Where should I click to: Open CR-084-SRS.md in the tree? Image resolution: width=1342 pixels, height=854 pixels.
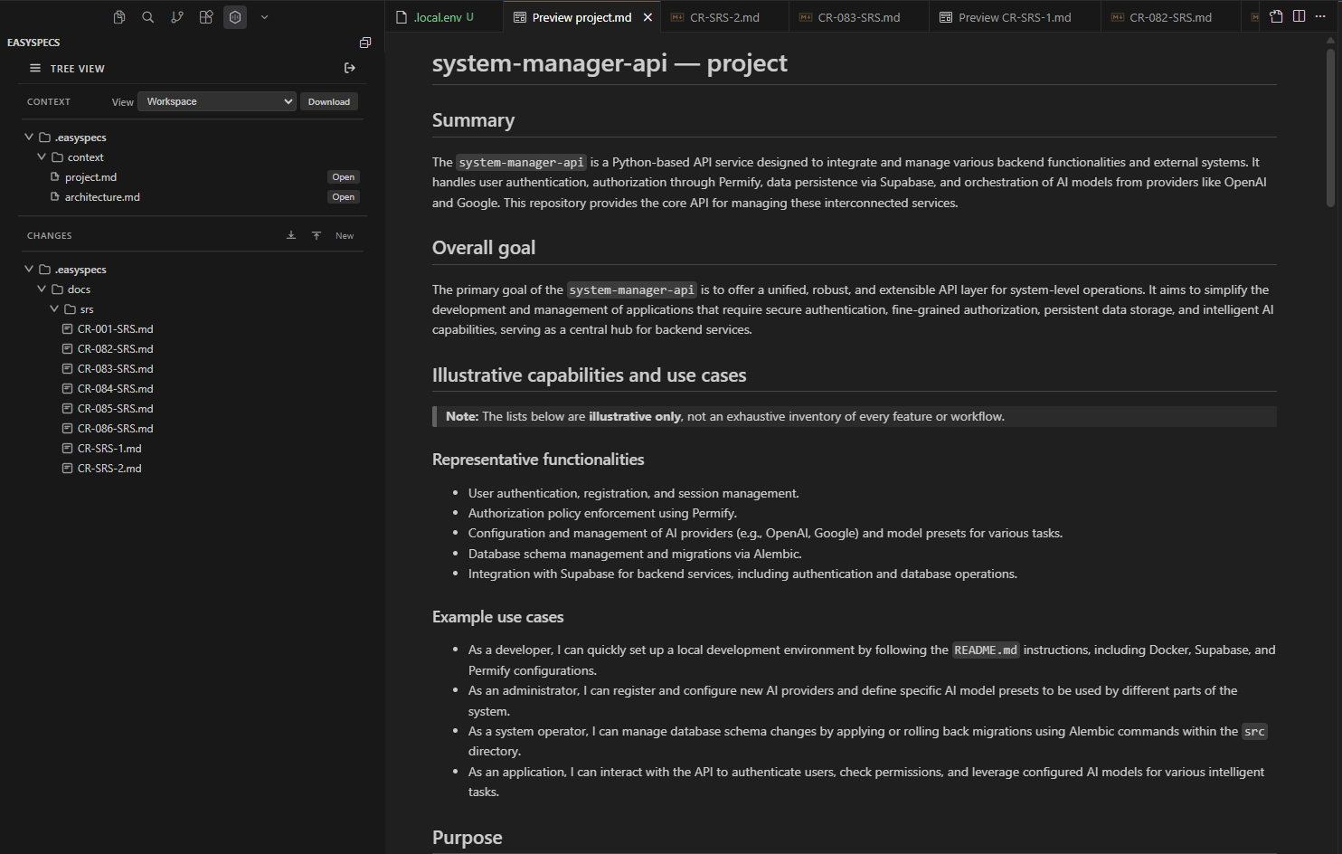(x=115, y=389)
